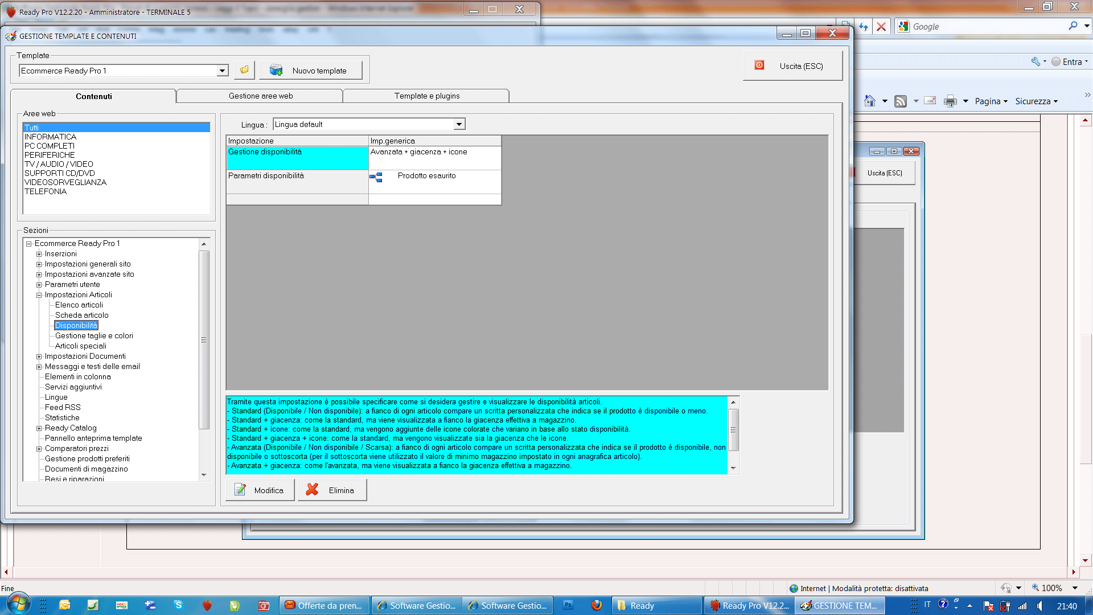
Task: Click the red X Elimina icon
Action: coord(312,490)
